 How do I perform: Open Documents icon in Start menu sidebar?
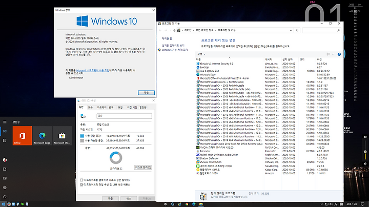(5, 169)
